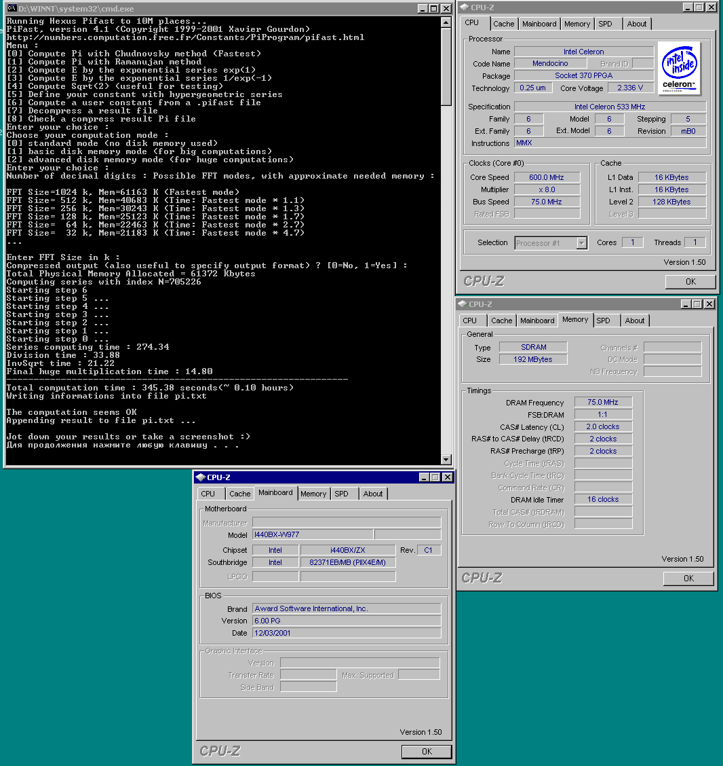Click cmd.exe scrollbar down arrow

point(446,459)
